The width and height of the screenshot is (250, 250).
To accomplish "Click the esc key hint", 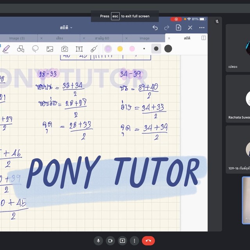I will point(115,16).
